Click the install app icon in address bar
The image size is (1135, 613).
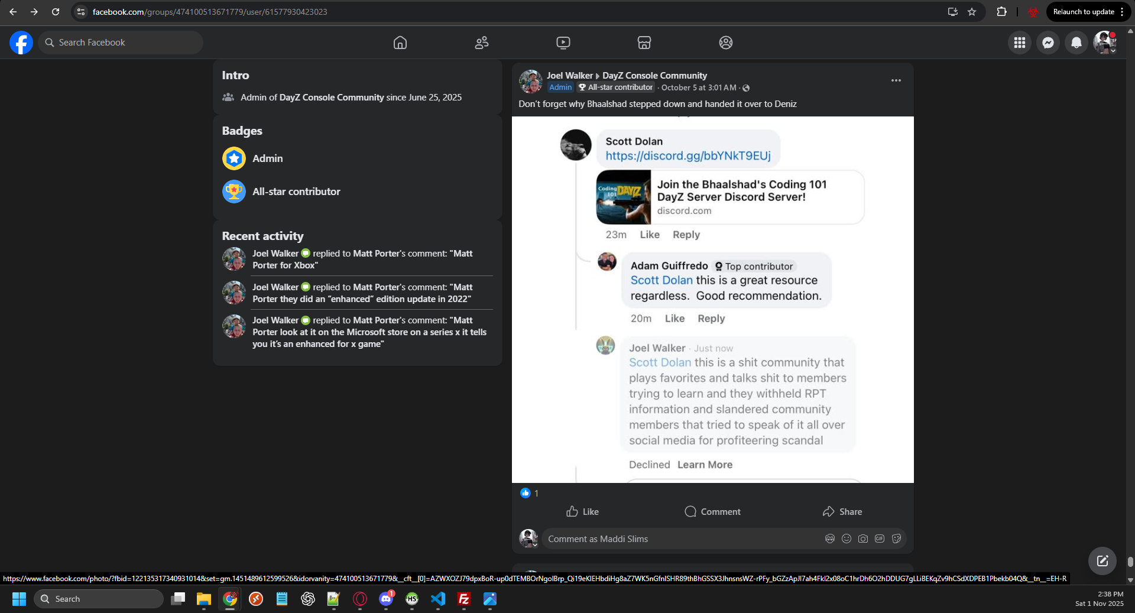coord(952,12)
